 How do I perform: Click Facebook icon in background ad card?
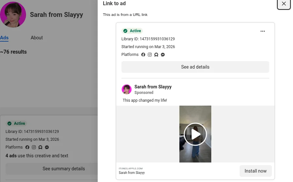[x=27, y=147]
